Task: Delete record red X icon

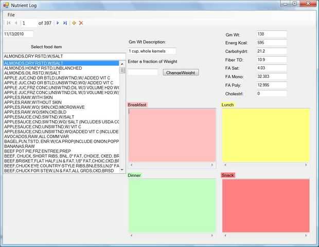Action: coord(81,23)
